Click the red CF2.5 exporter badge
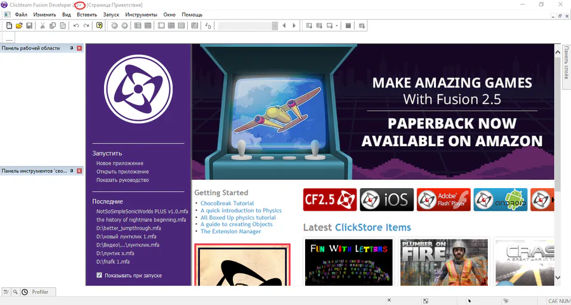Screen dimensions: 571x305 click(330, 200)
